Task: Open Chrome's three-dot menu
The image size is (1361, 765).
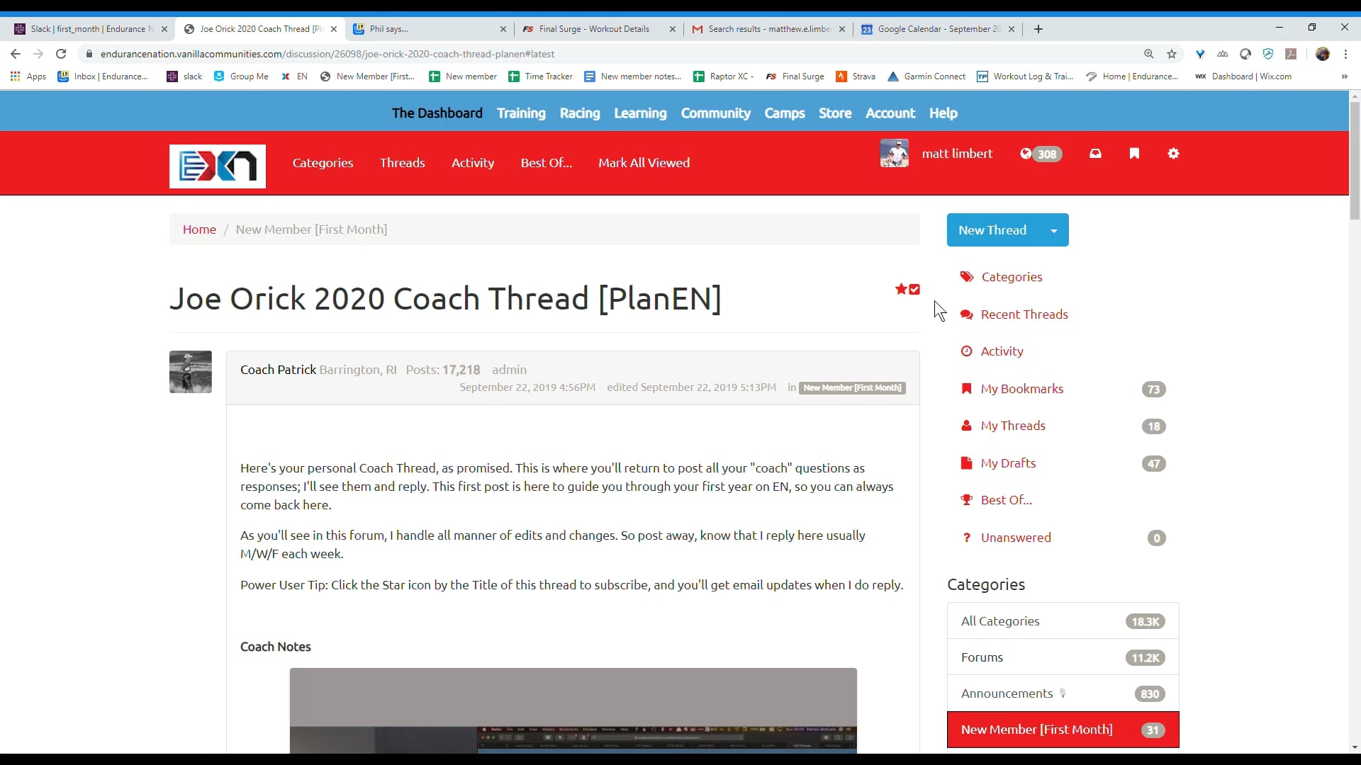Action: coord(1345,54)
